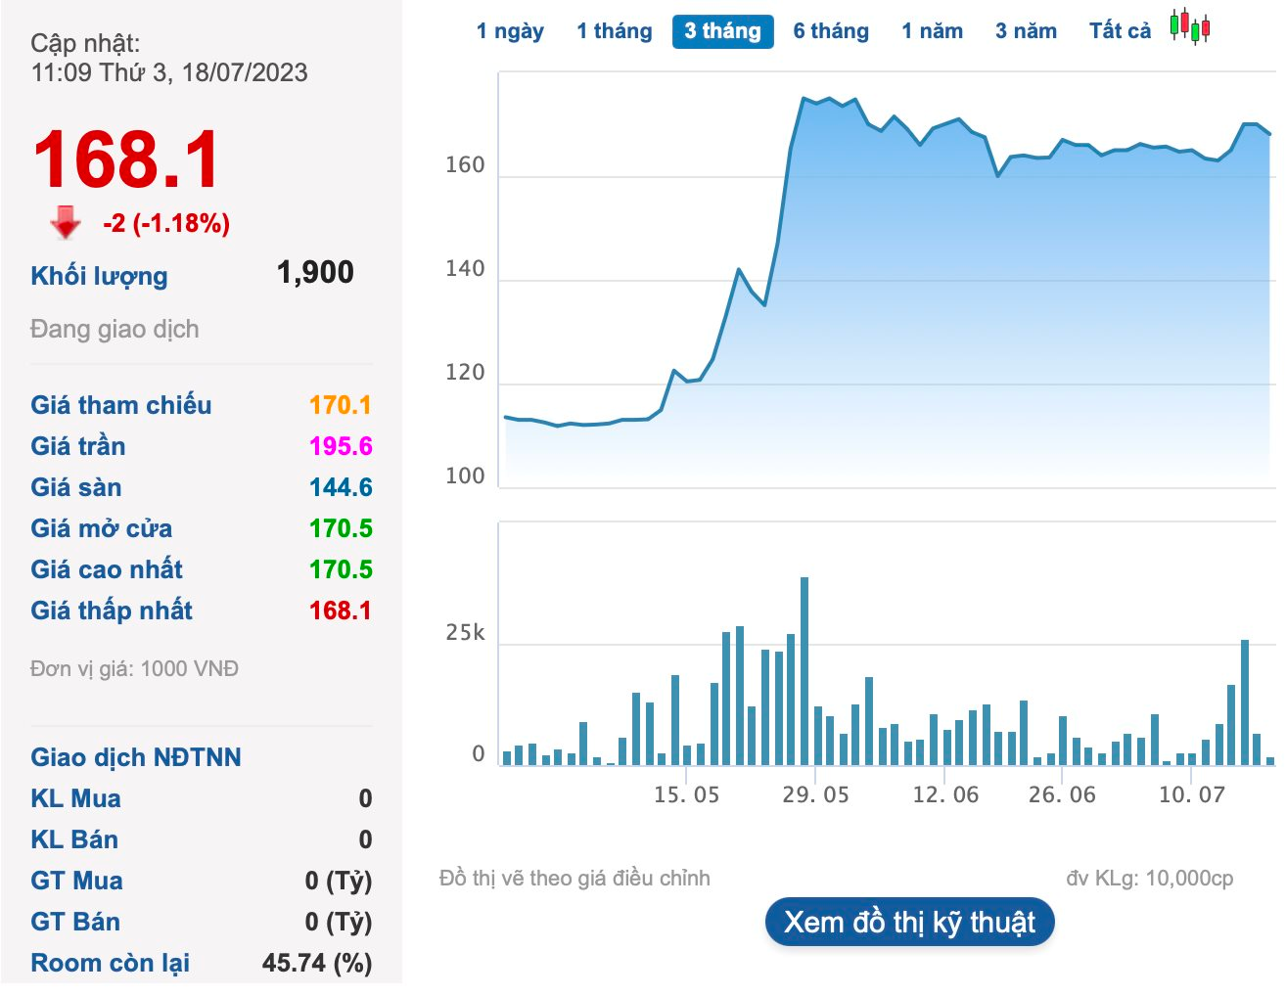Select the '3 tháng' time range tab

(722, 31)
